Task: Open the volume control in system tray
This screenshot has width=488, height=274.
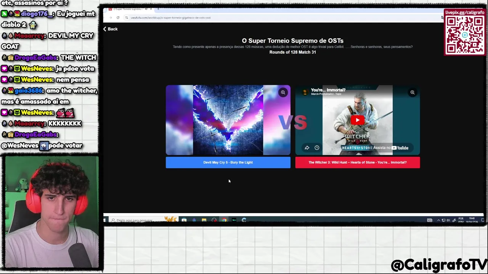Action: click(x=448, y=220)
